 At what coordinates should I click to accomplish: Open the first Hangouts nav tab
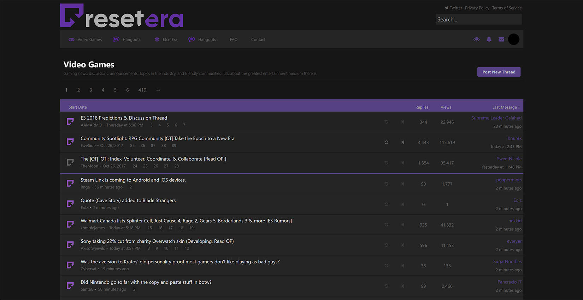coord(127,40)
